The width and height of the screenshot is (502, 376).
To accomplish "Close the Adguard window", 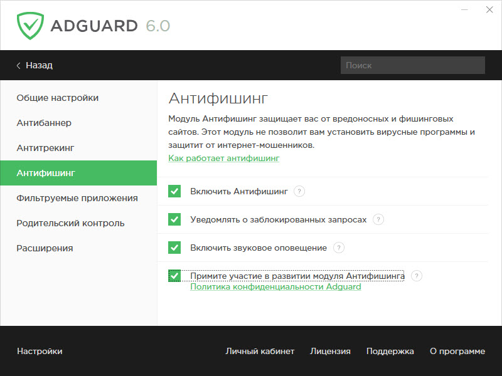I will (489, 10).
